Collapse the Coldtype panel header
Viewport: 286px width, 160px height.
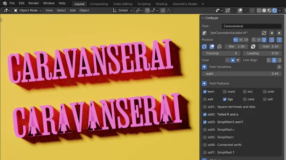click(x=203, y=18)
